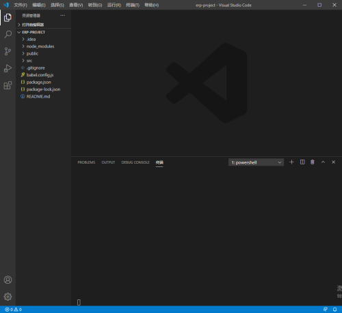Open the Explorer view in activity bar
This screenshot has width=342, height=313.
(x=8, y=18)
